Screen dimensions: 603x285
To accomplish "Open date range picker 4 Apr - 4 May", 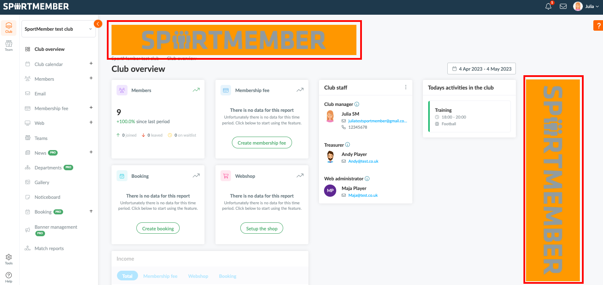I will click(x=481, y=69).
